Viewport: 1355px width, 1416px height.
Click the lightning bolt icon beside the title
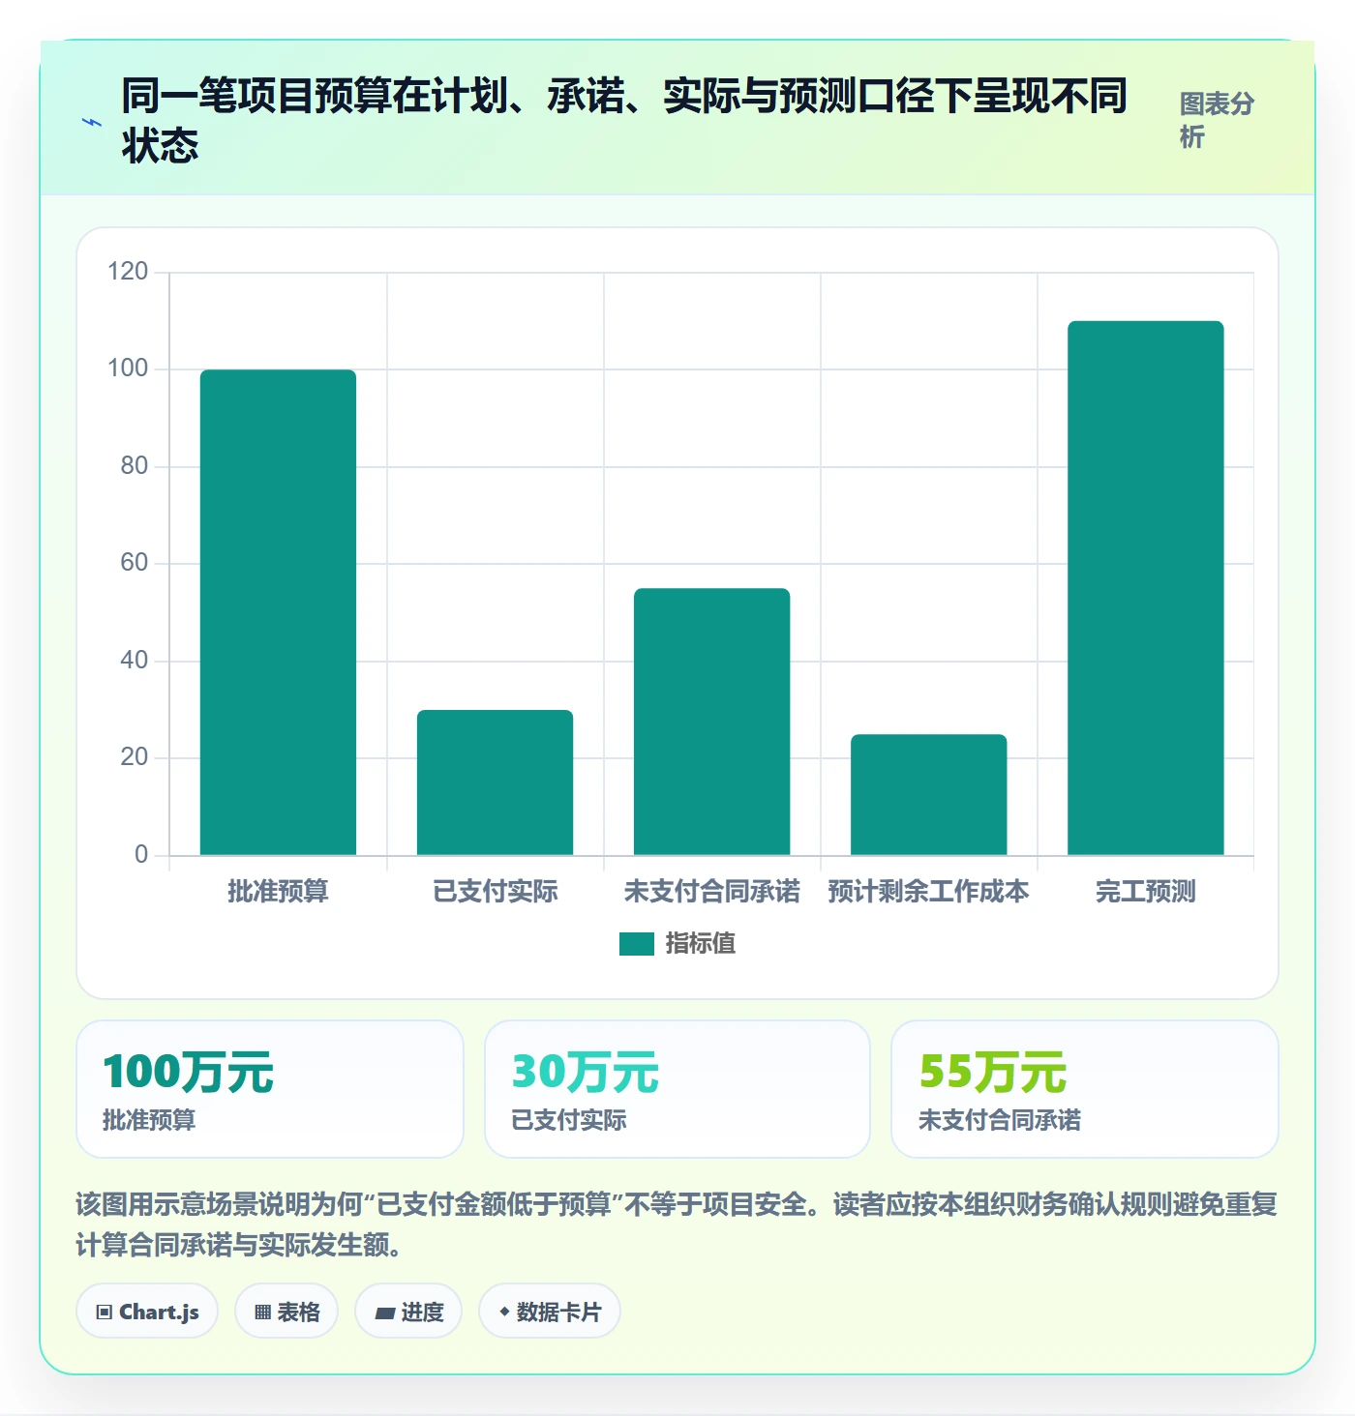(91, 122)
